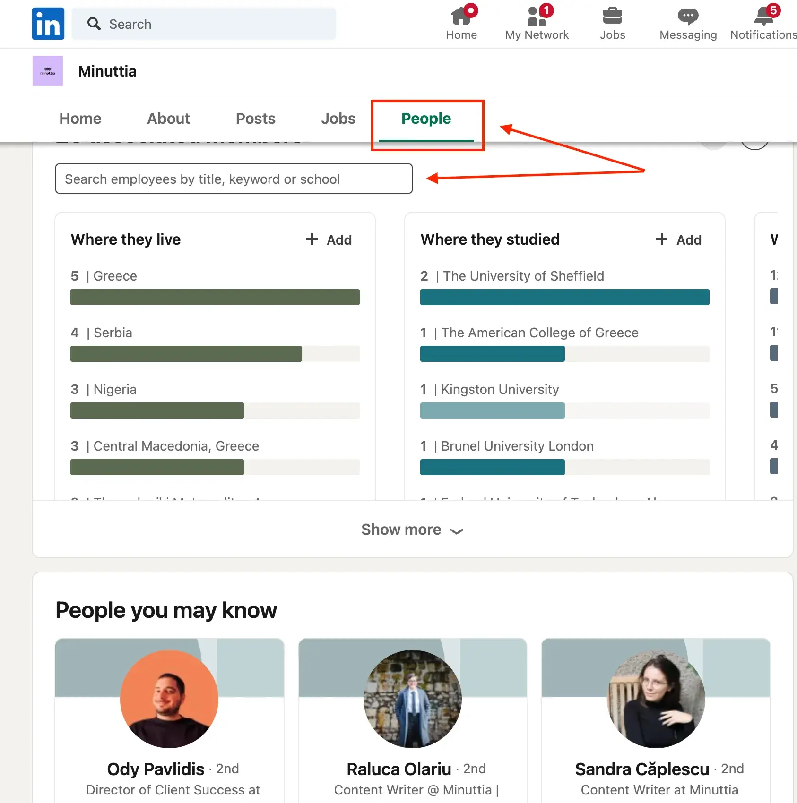Open Ody Pavlidis profile photo
This screenshot has width=797, height=803.
tap(169, 699)
